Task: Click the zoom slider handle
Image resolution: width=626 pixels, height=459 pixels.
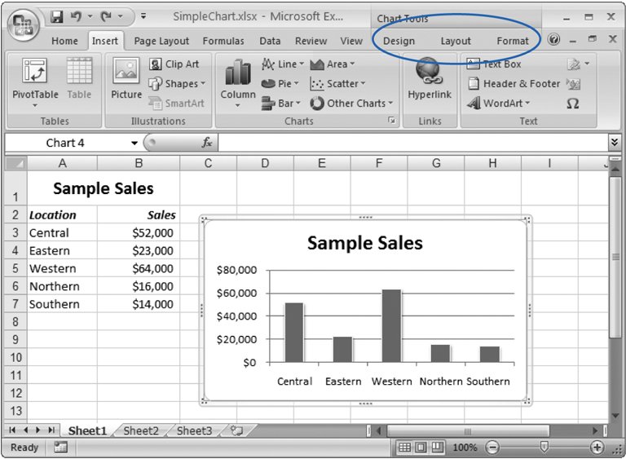Action: click(x=544, y=448)
